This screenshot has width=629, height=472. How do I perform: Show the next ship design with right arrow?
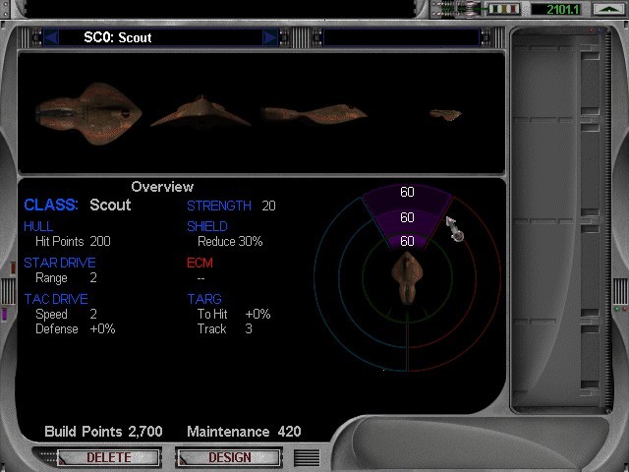pos(270,37)
